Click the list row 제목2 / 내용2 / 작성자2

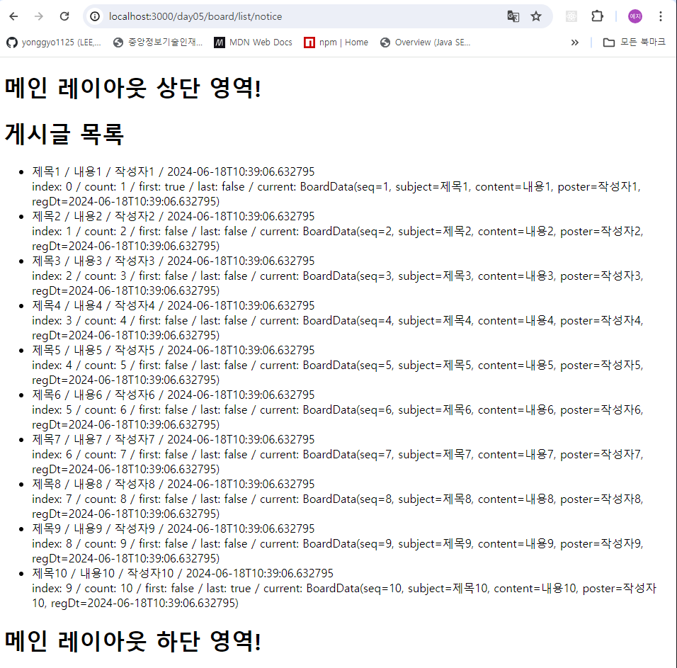coord(173,216)
